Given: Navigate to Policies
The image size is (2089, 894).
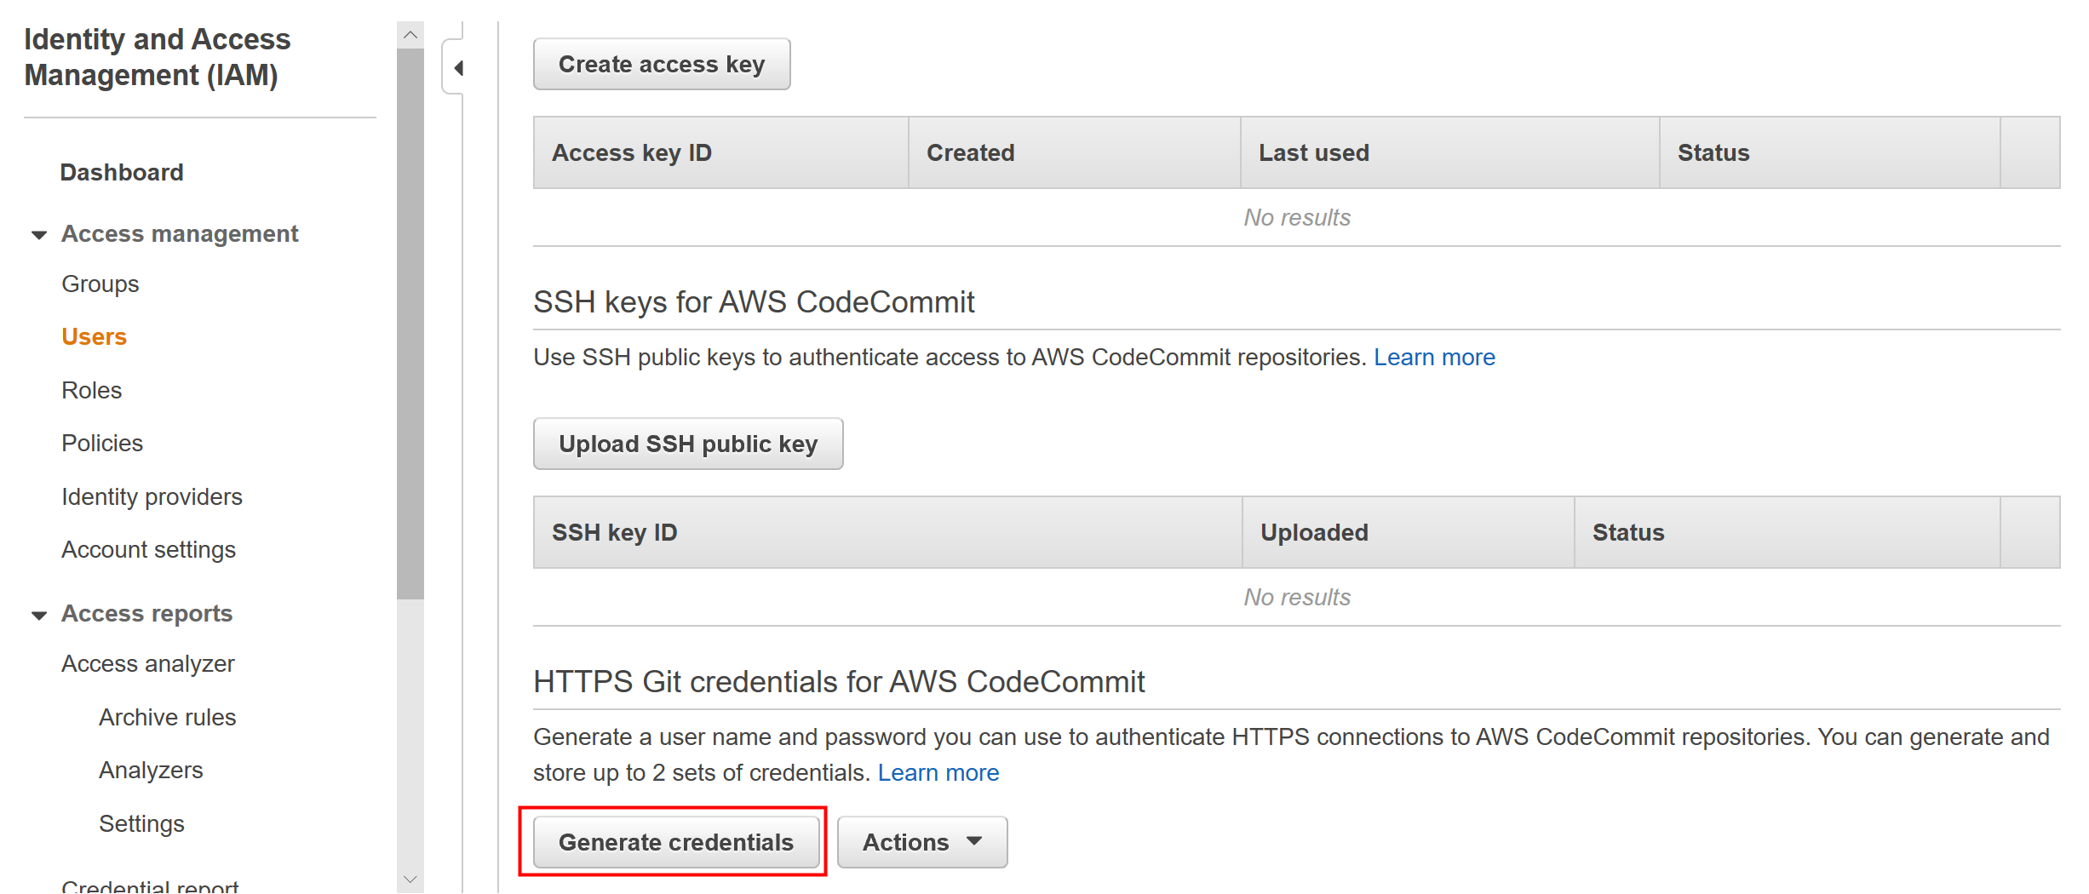Looking at the screenshot, I should 102,444.
